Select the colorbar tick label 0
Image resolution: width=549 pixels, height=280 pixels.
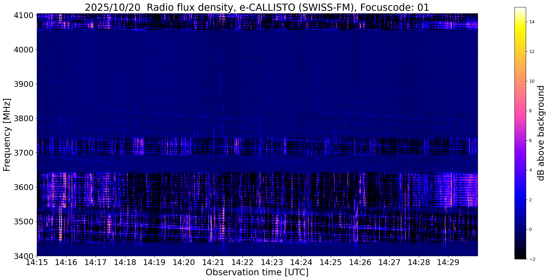click(x=531, y=230)
